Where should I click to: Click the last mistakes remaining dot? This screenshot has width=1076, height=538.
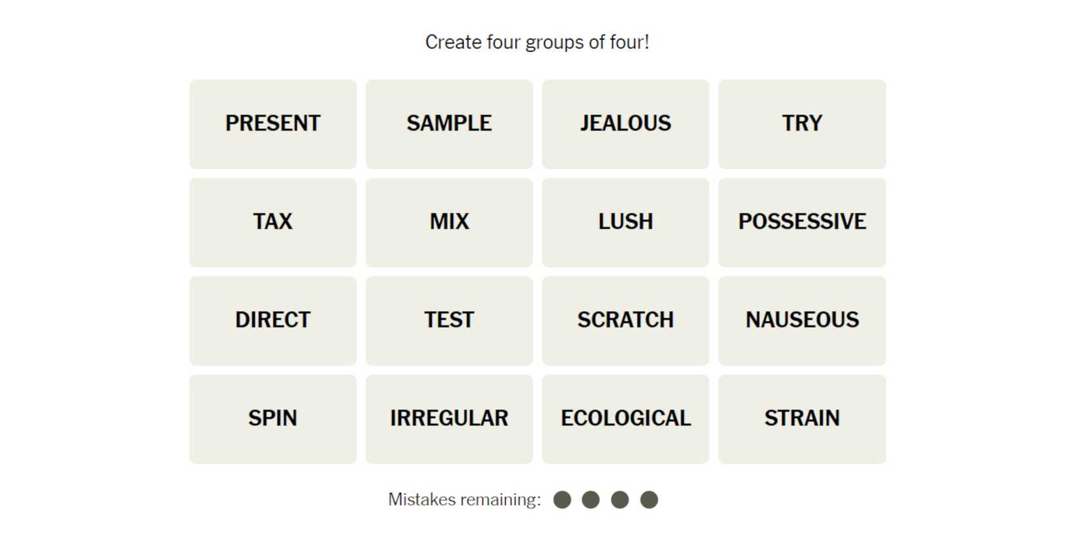[649, 500]
